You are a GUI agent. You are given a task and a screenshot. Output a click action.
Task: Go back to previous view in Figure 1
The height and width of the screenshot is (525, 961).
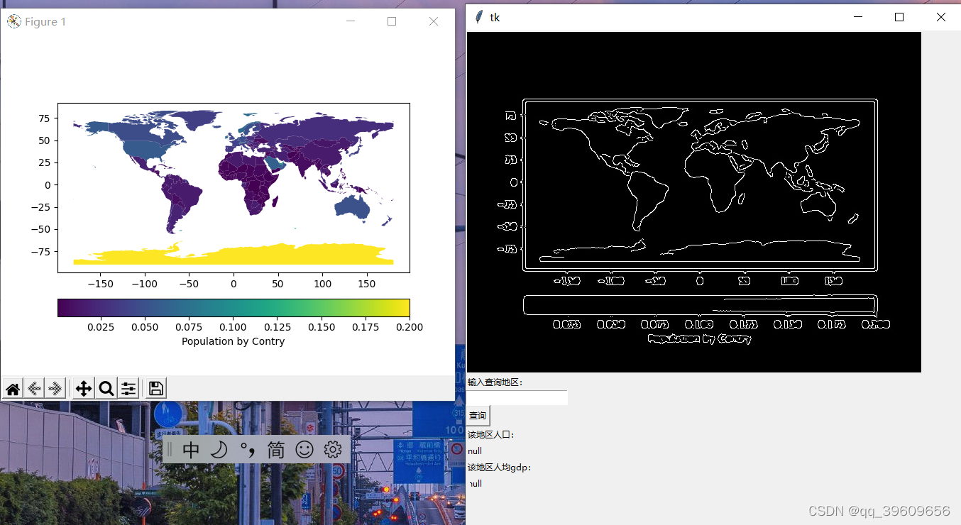(x=34, y=389)
